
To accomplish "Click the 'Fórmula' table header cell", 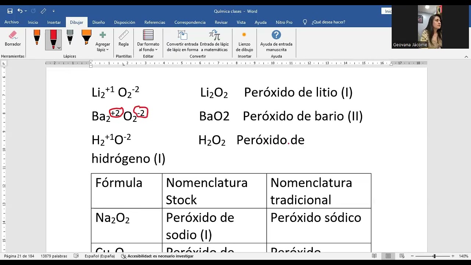I will 127,191.
